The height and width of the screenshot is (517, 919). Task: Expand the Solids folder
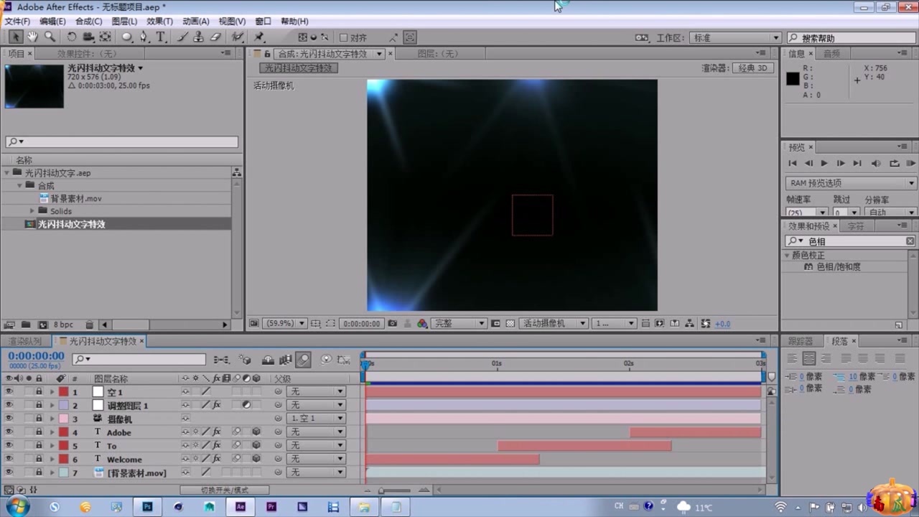[x=32, y=211]
